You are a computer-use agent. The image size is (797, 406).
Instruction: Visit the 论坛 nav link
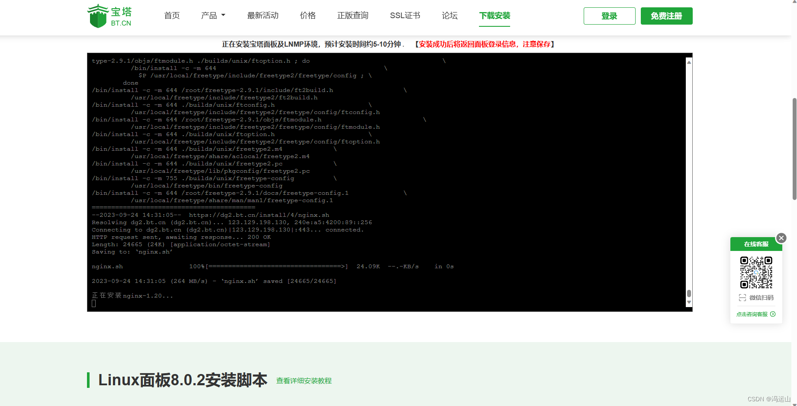[450, 16]
